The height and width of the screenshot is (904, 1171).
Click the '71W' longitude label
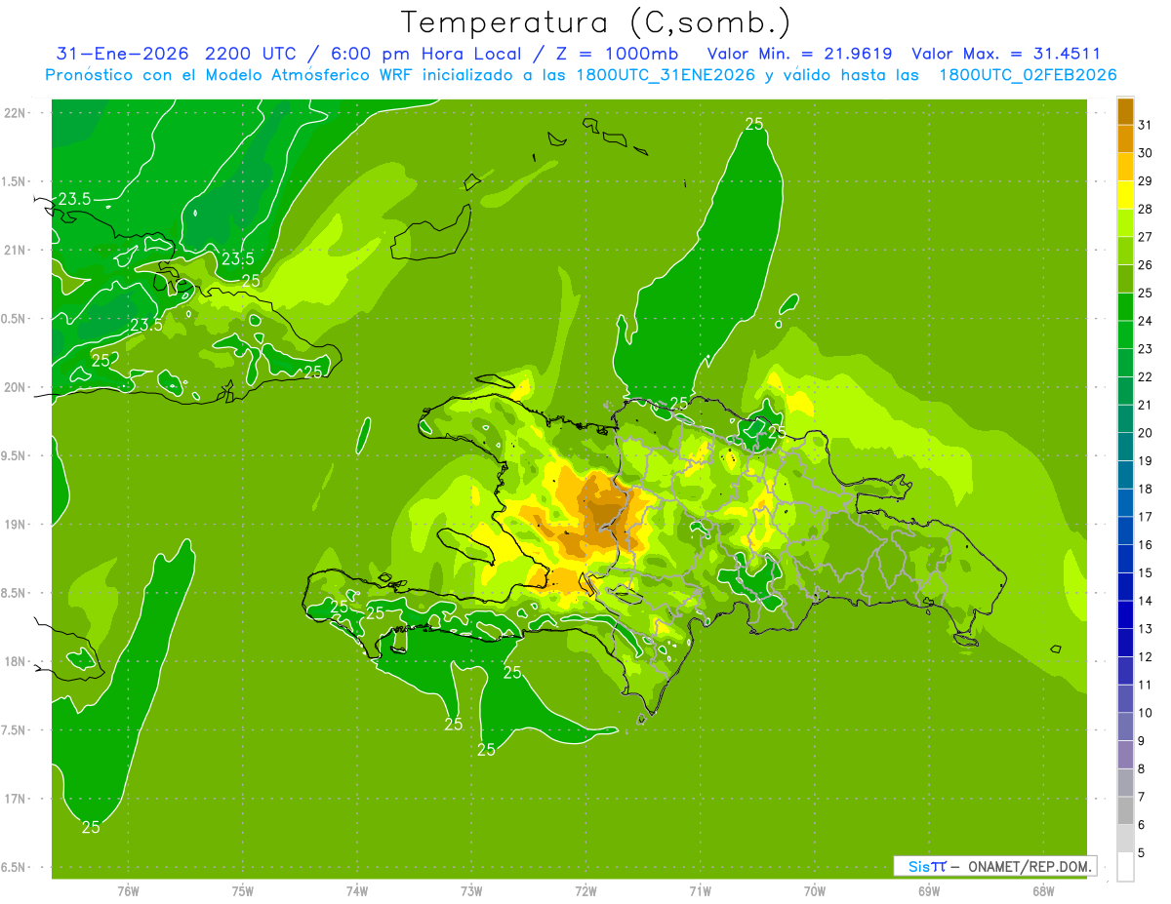pyautogui.click(x=700, y=891)
